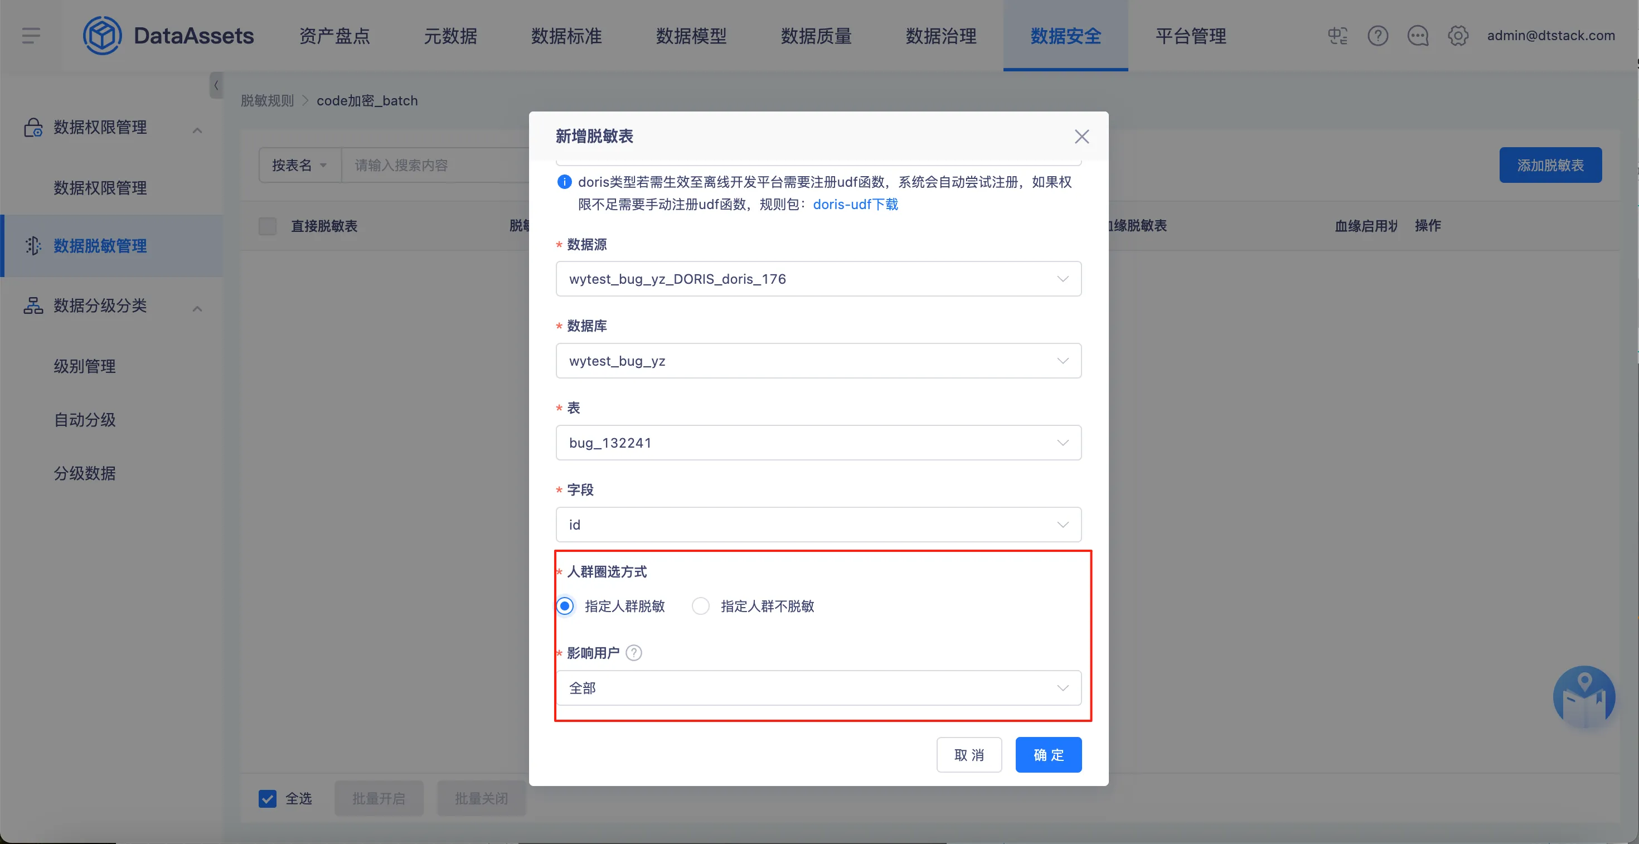
Task: Open the settings gear icon
Action: pos(1458,36)
